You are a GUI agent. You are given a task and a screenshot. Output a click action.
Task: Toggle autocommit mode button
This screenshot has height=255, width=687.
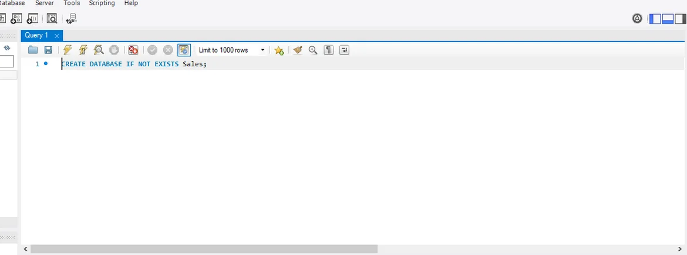click(184, 50)
